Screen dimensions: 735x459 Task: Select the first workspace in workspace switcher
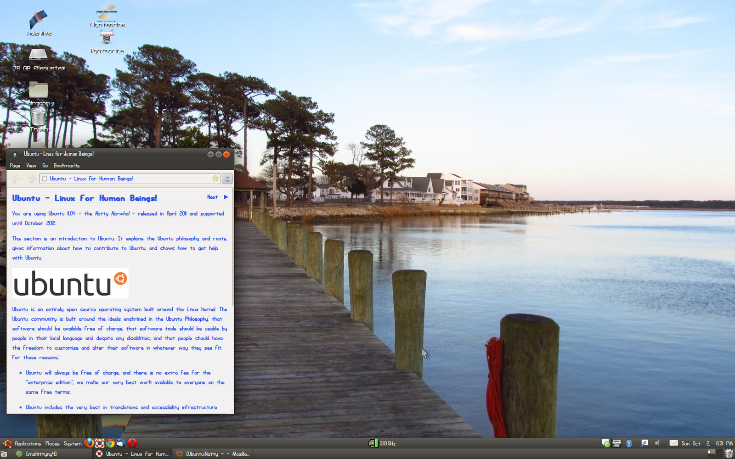coord(712,452)
